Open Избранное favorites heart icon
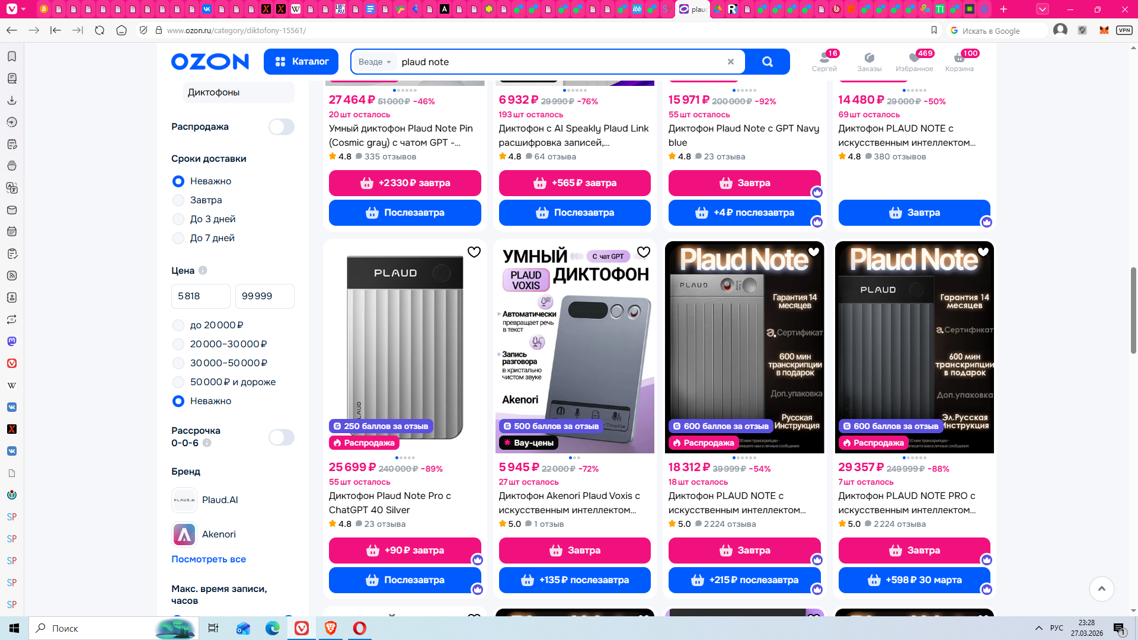The height and width of the screenshot is (640, 1138). pos(914,61)
